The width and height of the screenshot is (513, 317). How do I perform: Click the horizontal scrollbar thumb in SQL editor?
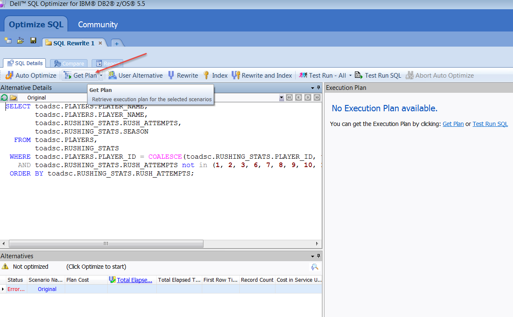point(106,244)
